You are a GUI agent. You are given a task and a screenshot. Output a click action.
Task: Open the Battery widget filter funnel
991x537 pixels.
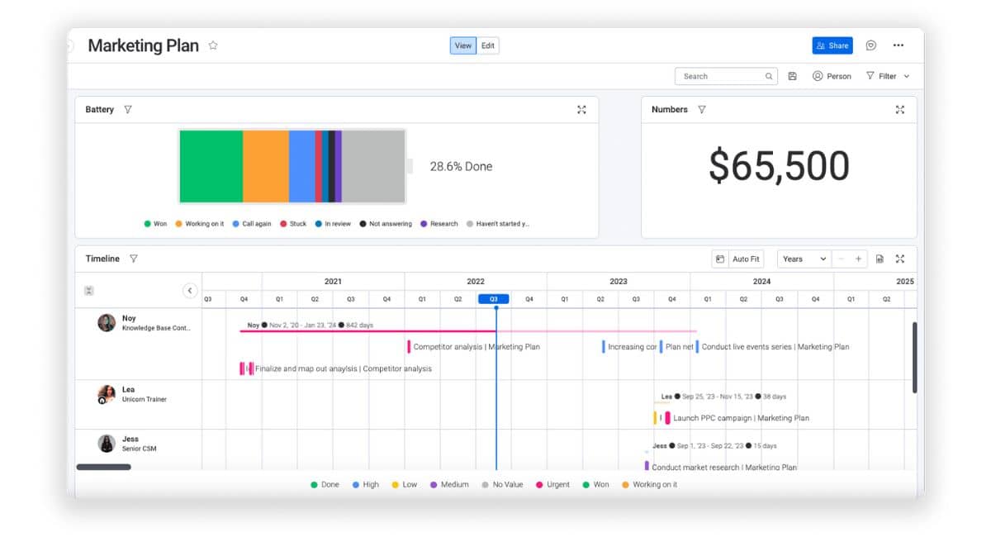point(127,110)
